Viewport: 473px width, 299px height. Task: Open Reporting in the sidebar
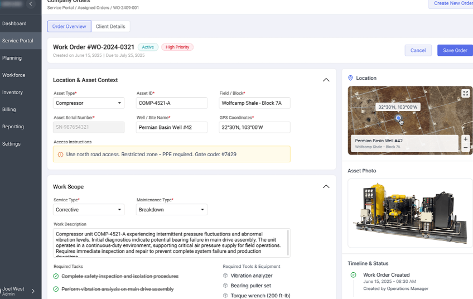[21, 127]
